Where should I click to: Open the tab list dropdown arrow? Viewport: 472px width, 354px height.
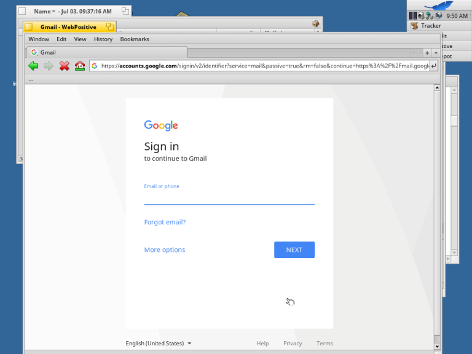[x=436, y=53]
